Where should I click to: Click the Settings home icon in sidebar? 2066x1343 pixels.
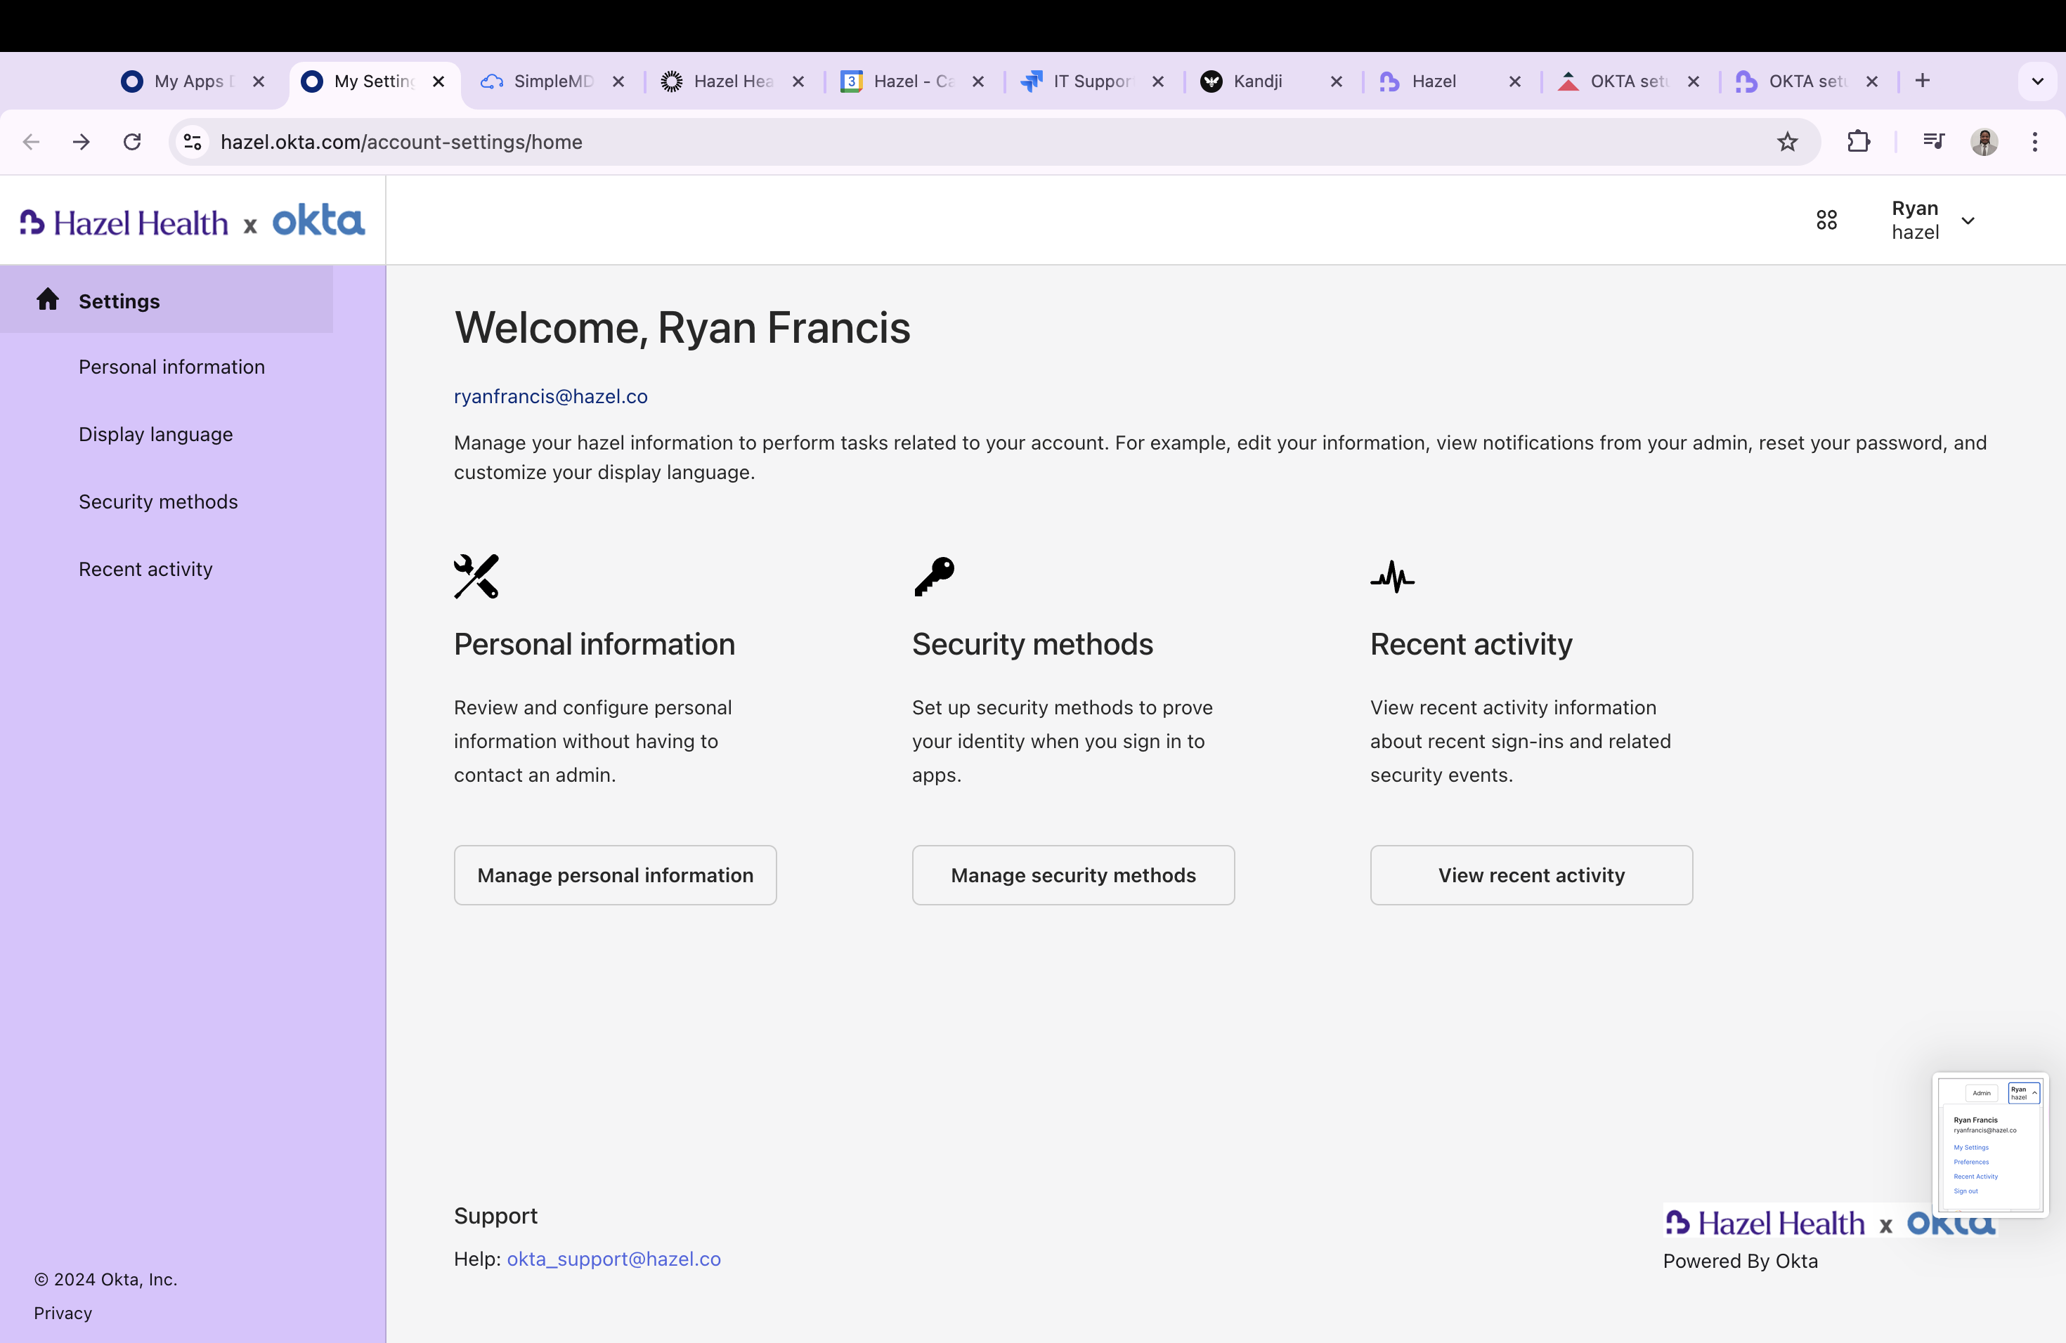tap(48, 300)
